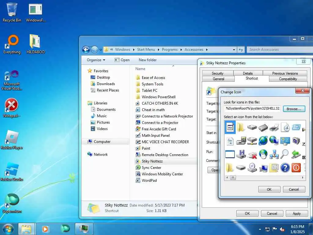Click the volume muted tray icon
The width and height of the screenshot is (313, 235).
[x=282, y=229]
